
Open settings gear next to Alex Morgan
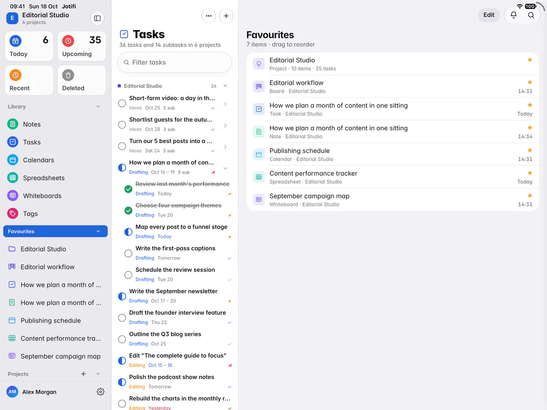[101, 392]
